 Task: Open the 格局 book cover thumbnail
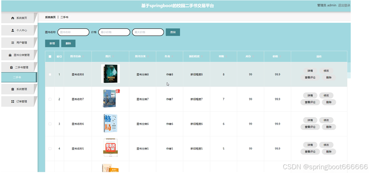pyautogui.click(x=111, y=123)
